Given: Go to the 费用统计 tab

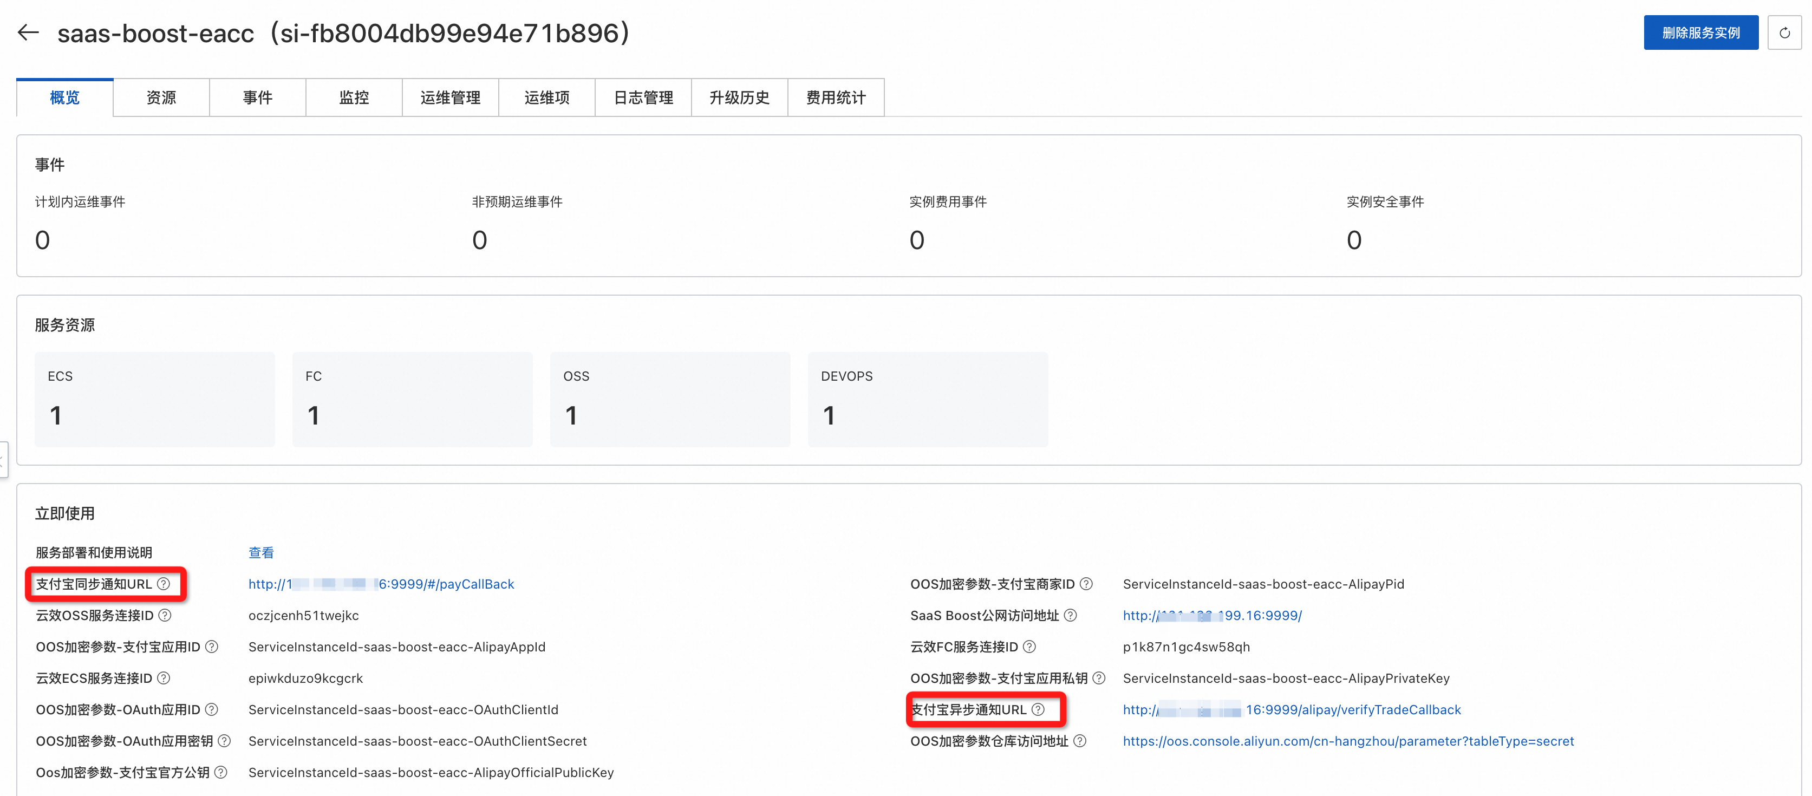Looking at the screenshot, I should 836,98.
